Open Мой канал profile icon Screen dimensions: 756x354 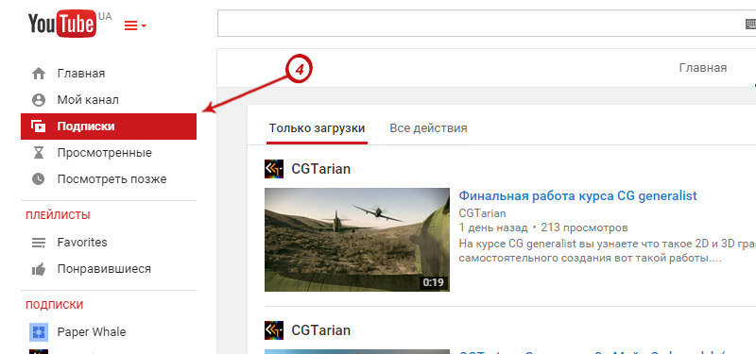click(38, 100)
